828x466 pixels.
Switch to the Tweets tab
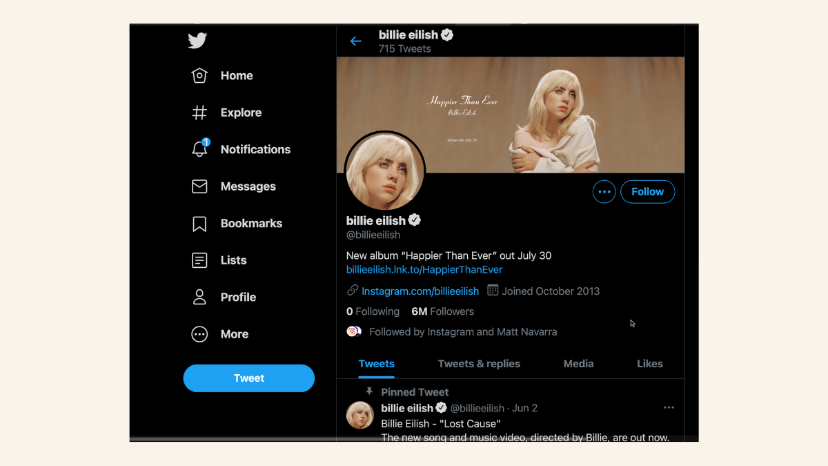377,364
